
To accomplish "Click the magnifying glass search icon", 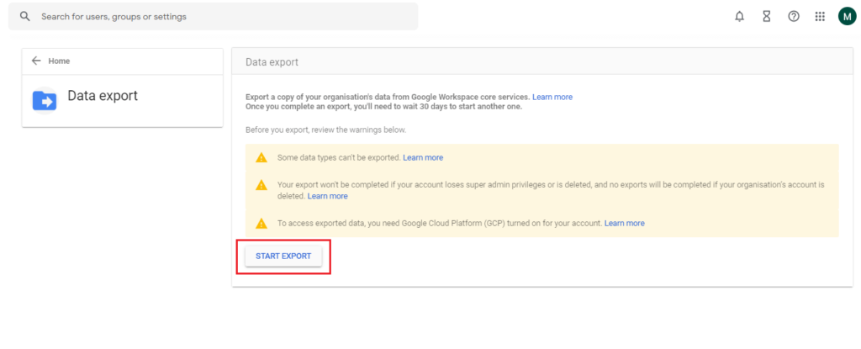I will point(25,17).
